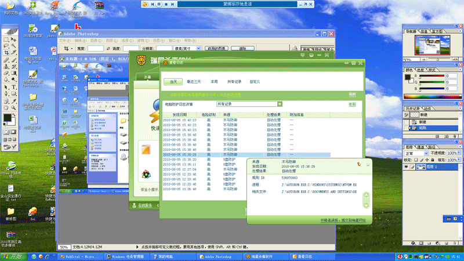Select the Brush tool
Image resolution: width=464 pixels, height=261 pixels.
(x=13, y=60)
